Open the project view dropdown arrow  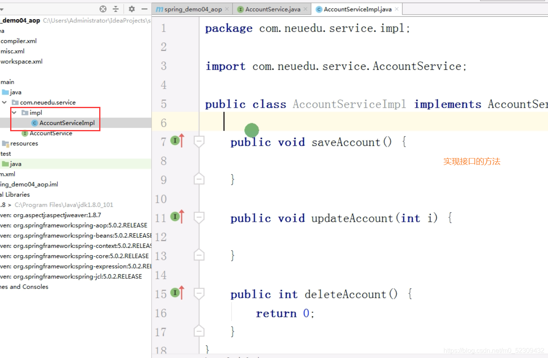[x=2, y=9]
